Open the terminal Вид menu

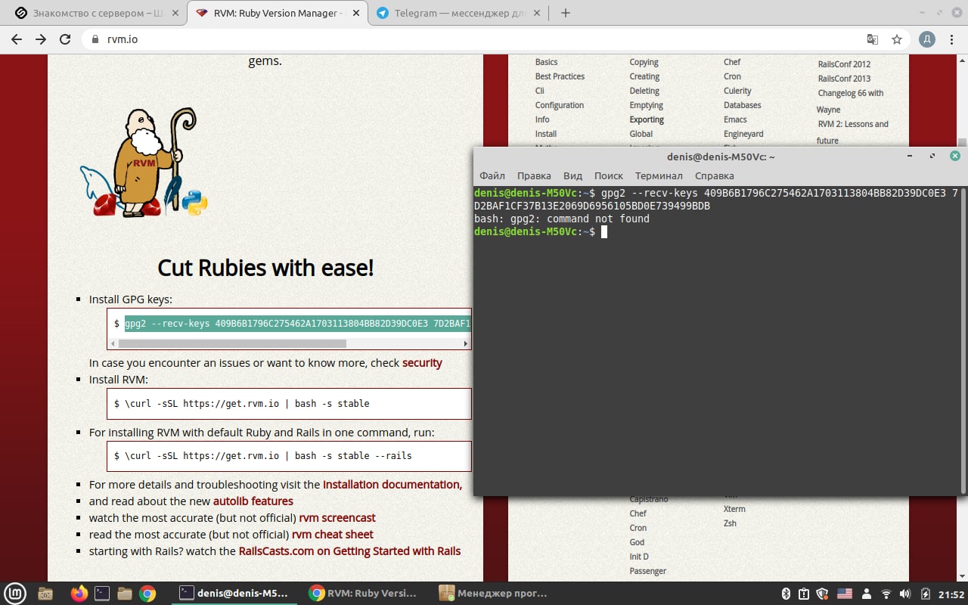[573, 175]
